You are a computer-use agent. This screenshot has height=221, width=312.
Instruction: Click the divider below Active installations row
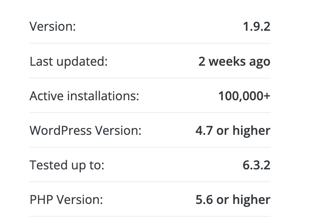[150, 113]
